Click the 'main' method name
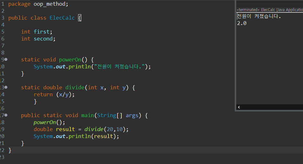Image resolution: width=303 pixels, height=164 pixels. (87, 115)
